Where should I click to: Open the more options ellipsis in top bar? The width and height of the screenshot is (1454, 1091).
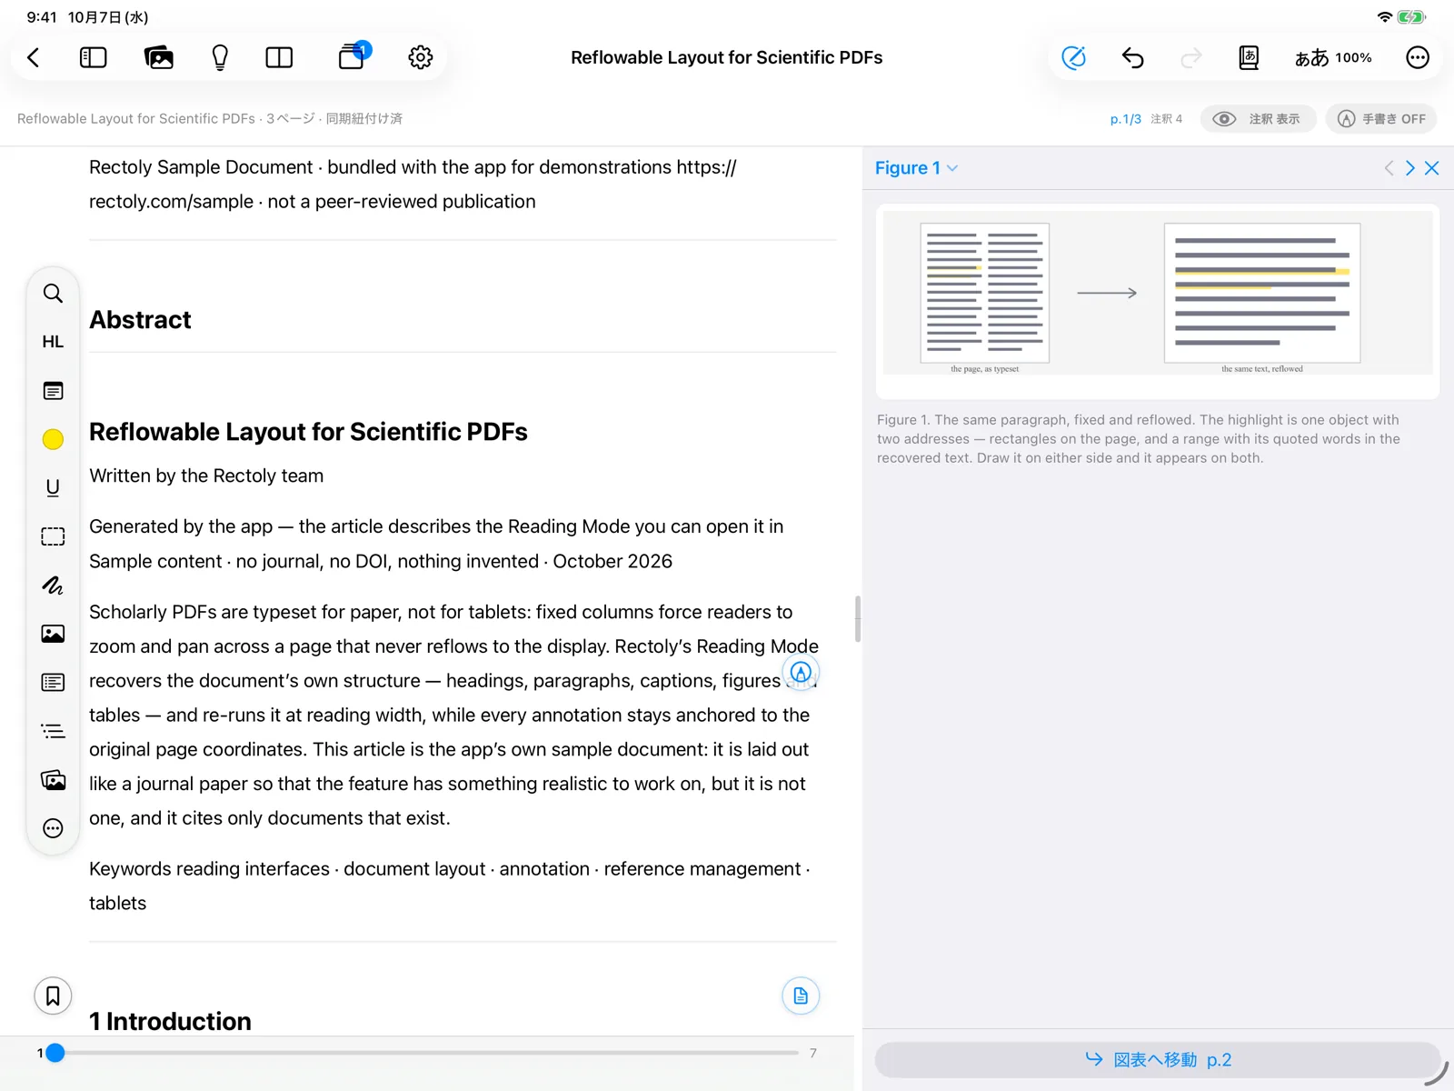1418,58
